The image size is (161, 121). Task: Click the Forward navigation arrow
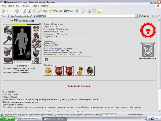coord(17,11)
